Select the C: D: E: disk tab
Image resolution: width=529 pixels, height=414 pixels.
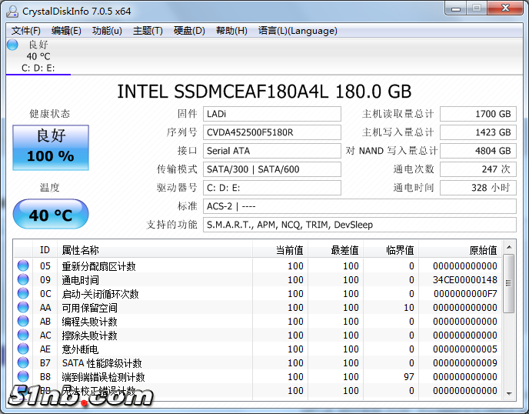[x=38, y=68]
